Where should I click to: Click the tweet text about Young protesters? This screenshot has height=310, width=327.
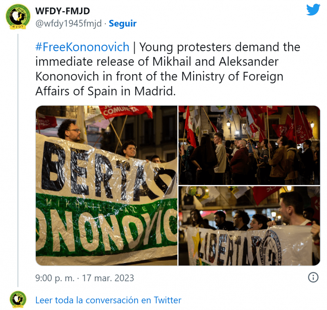pos(168,69)
